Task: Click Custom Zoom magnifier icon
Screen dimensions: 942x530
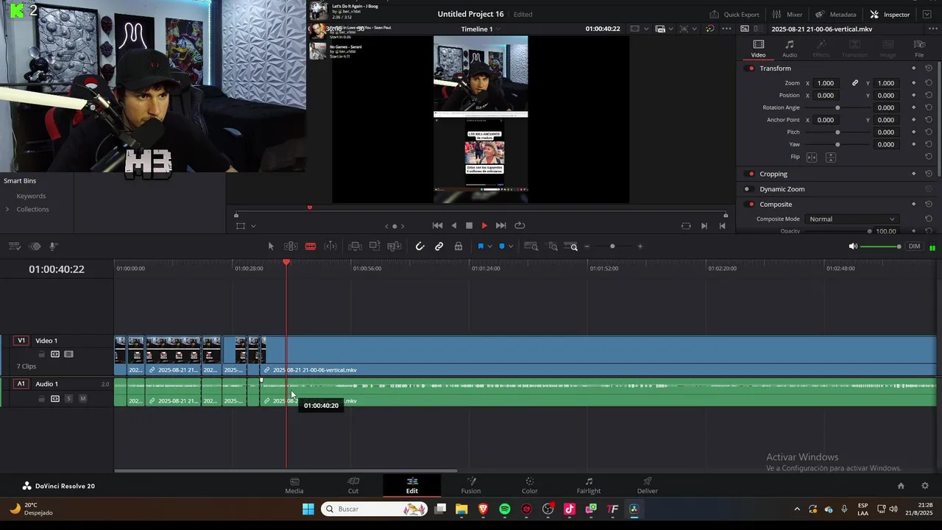Action: 571,247
